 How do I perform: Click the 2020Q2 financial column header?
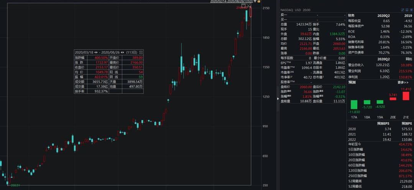[383, 15]
